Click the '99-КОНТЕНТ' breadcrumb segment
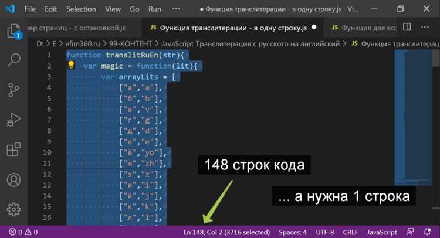This screenshot has height=238, width=440. click(x=130, y=44)
